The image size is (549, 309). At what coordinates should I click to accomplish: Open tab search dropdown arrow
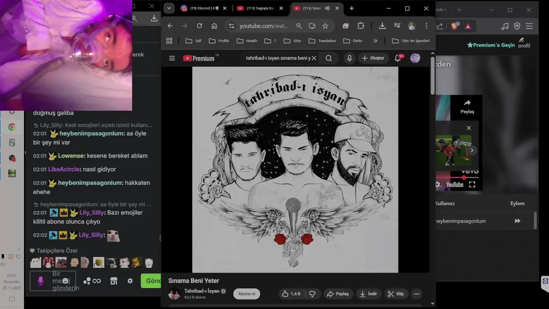[169, 8]
